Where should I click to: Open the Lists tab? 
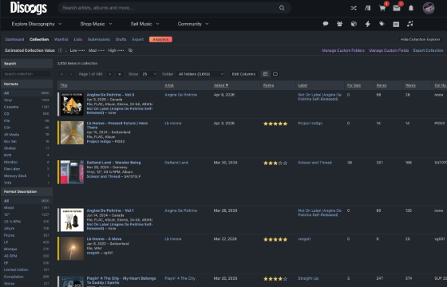(x=78, y=39)
